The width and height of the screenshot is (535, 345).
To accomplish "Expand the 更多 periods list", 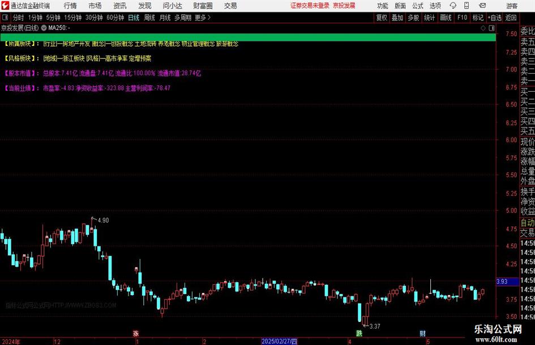I will tap(203, 18).
